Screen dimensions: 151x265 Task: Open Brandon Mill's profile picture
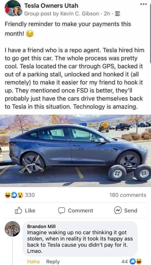tap(12, 229)
